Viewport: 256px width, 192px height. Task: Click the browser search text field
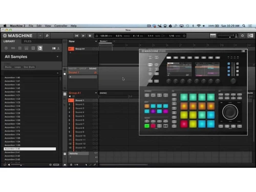pyautogui.click(x=30, y=73)
